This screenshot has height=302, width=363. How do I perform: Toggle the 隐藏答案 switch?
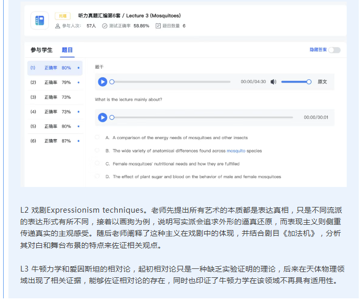tap(334, 50)
